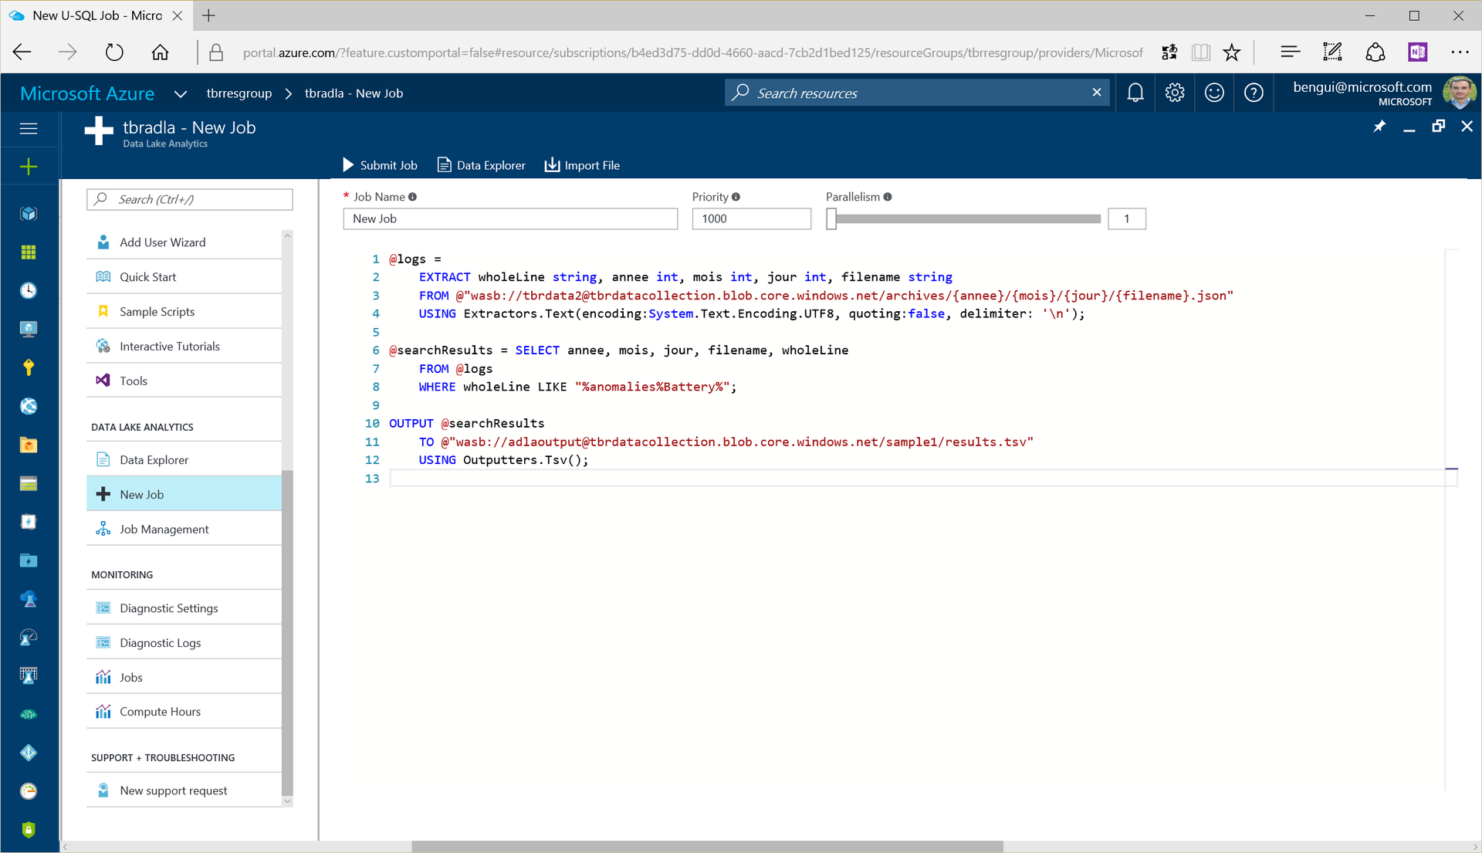Viewport: 1482px width, 853px height.
Task: Click the Priority value field
Action: click(x=750, y=219)
